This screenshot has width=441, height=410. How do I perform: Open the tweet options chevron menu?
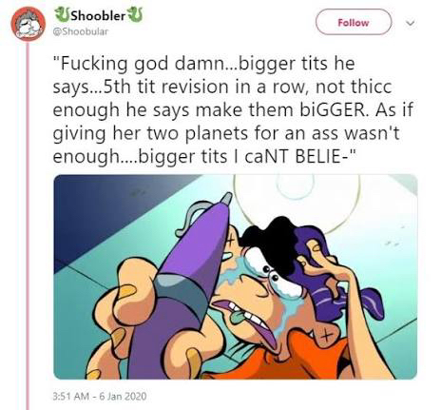pos(411,23)
